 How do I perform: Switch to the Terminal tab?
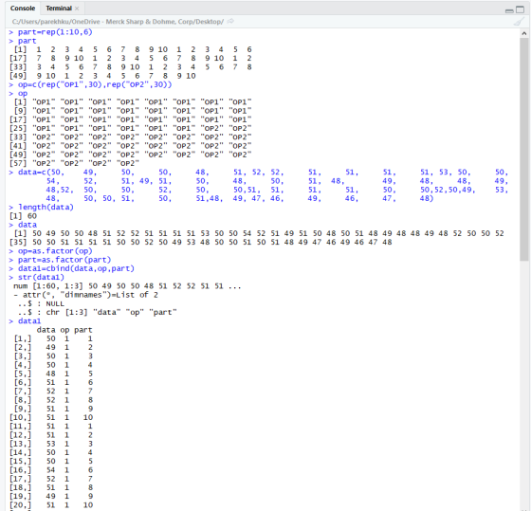click(59, 9)
